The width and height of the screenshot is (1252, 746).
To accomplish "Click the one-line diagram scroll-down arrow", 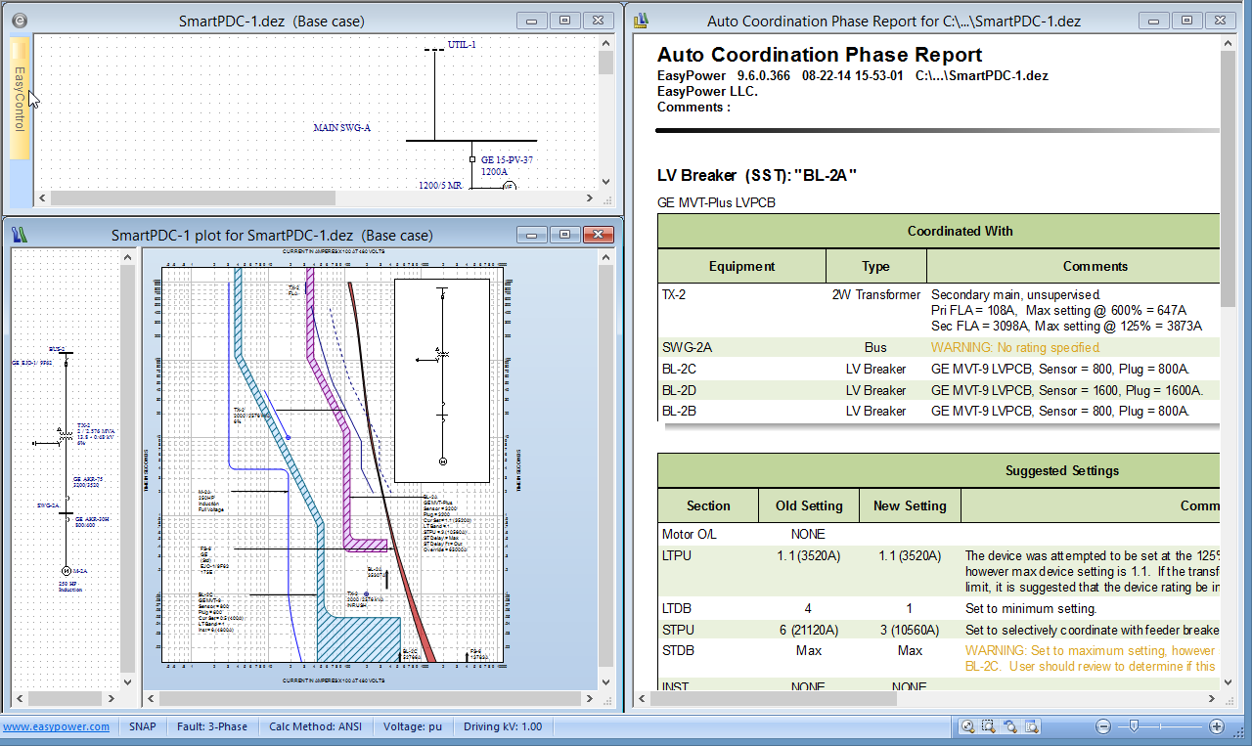I will coord(605,181).
